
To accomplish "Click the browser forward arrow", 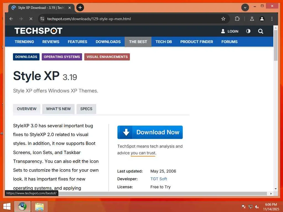I will [21, 19].
